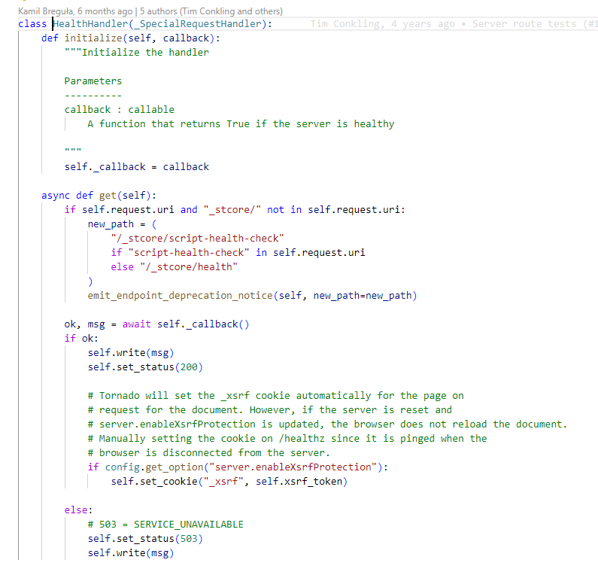Click the first 'self.write(msg)' under if ok
This screenshot has width=598, height=578.
131,353
